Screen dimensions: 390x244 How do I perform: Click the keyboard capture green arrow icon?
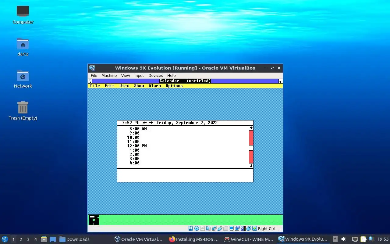point(254,228)
